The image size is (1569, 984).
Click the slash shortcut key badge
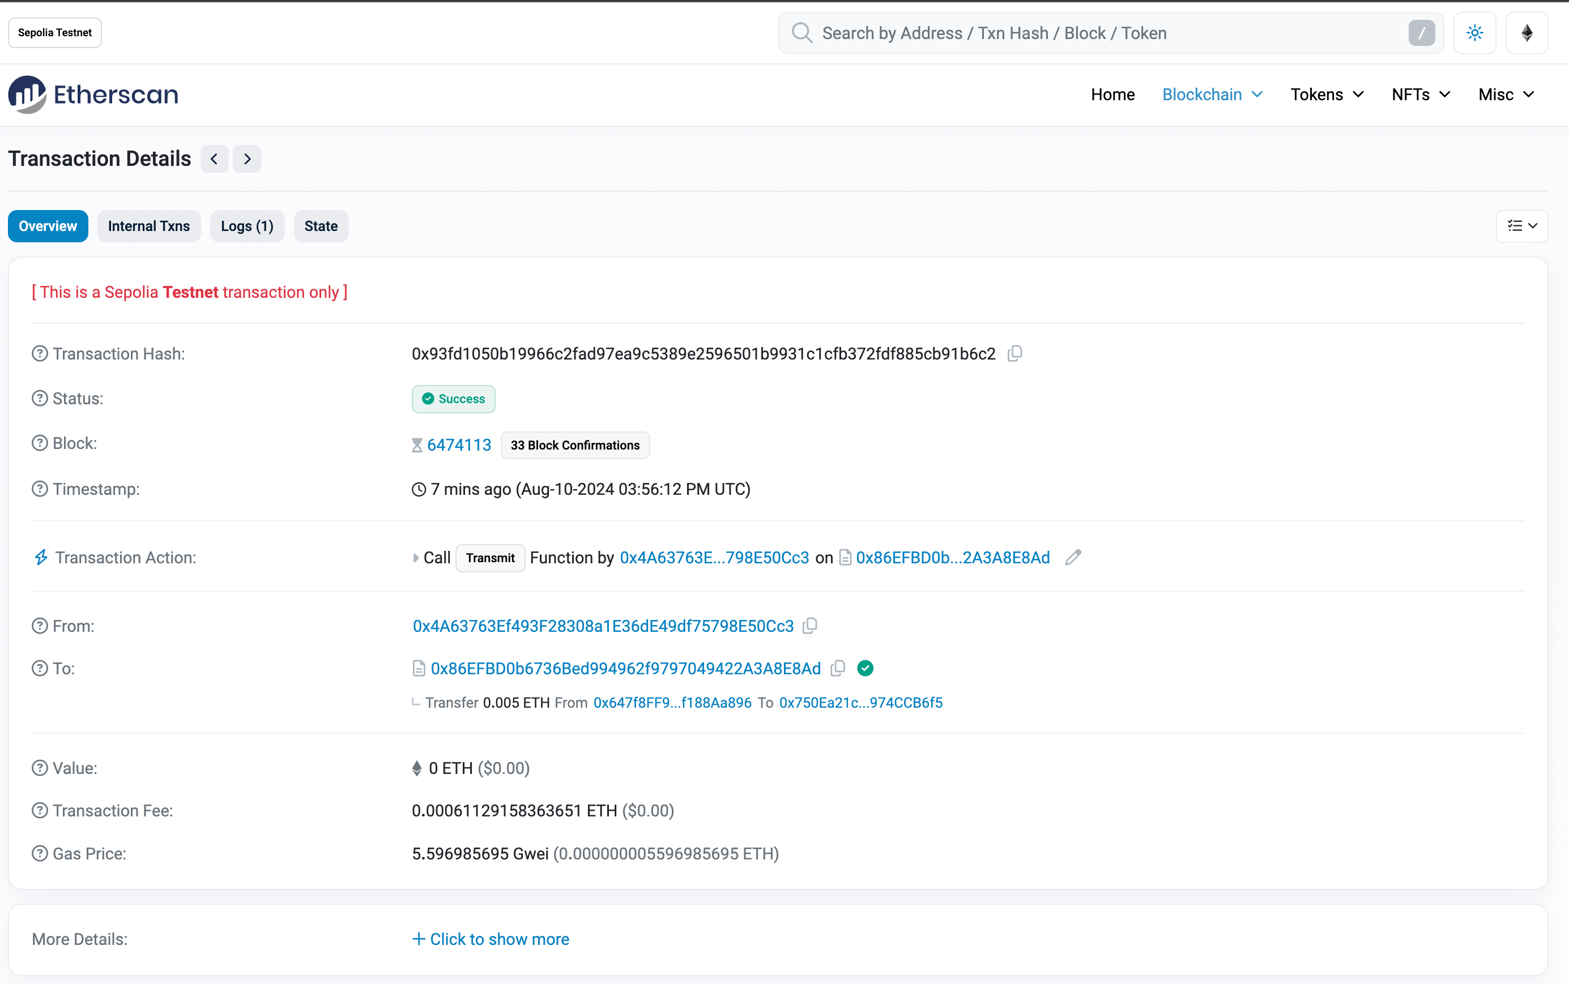(x=1421, y=32)
